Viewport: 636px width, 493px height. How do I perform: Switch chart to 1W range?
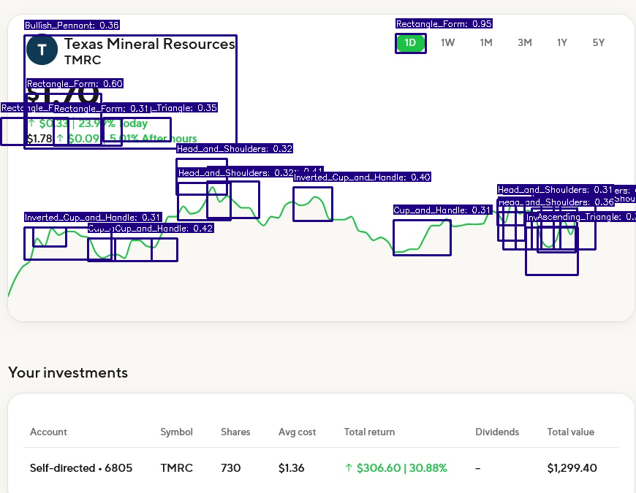[x=448, y=42]
